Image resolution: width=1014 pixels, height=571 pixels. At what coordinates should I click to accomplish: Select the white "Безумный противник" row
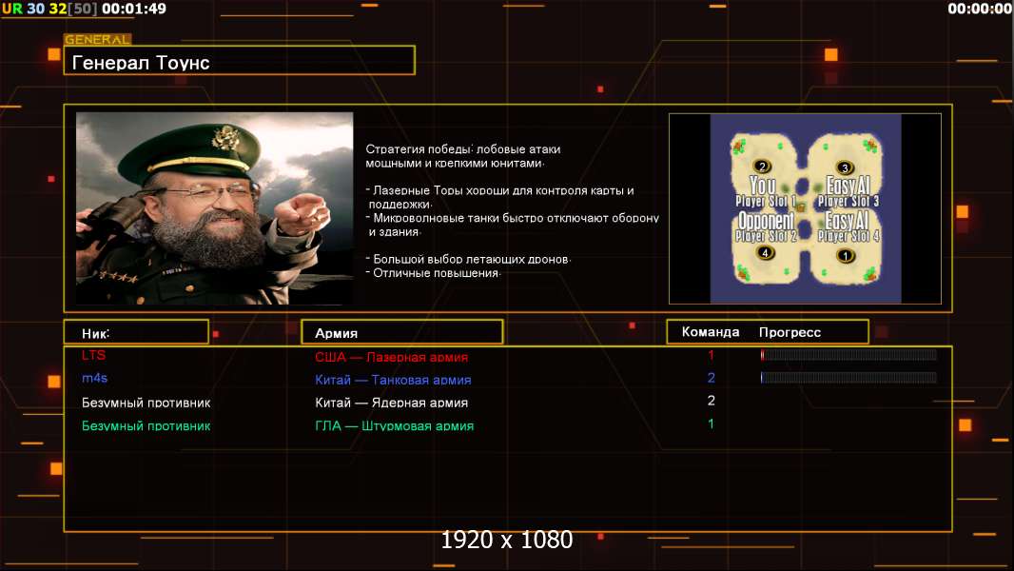pyautogui.click(x=146, y=403)
